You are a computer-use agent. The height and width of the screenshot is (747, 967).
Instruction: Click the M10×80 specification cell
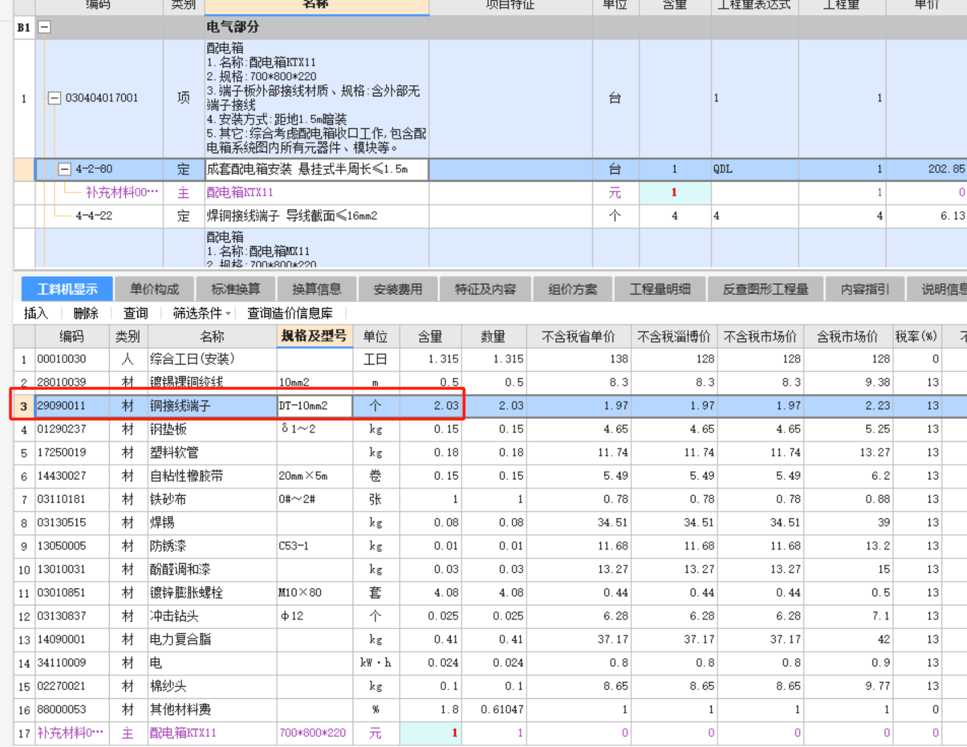coord(314,593)
